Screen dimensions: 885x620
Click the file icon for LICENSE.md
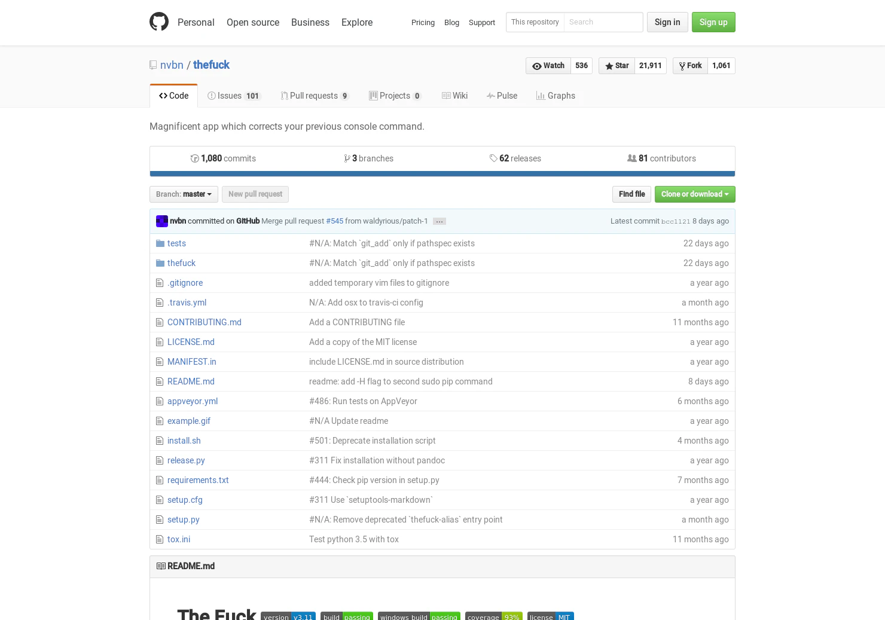160,342
